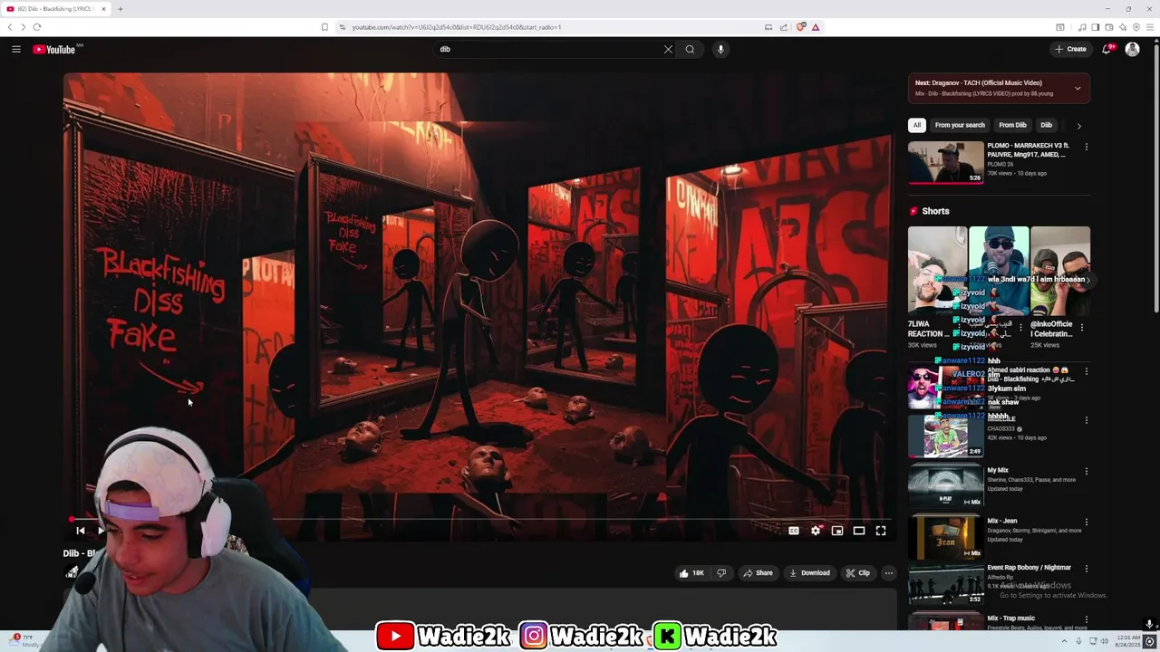Open options for Event Rap Bobony video
Viewport: 1160px width, 652px height.
1087,569
